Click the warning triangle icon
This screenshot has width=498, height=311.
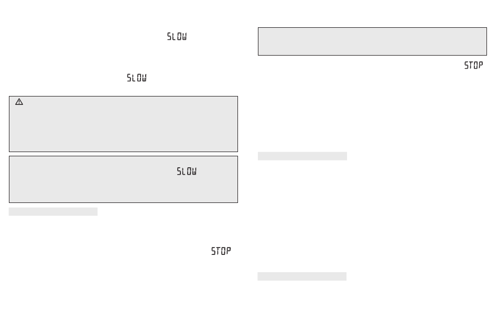click(19, 102)
